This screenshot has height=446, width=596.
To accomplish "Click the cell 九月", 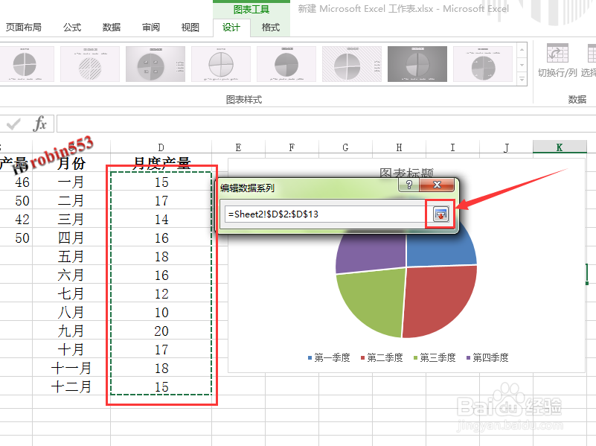I will (x=71, y=331).
